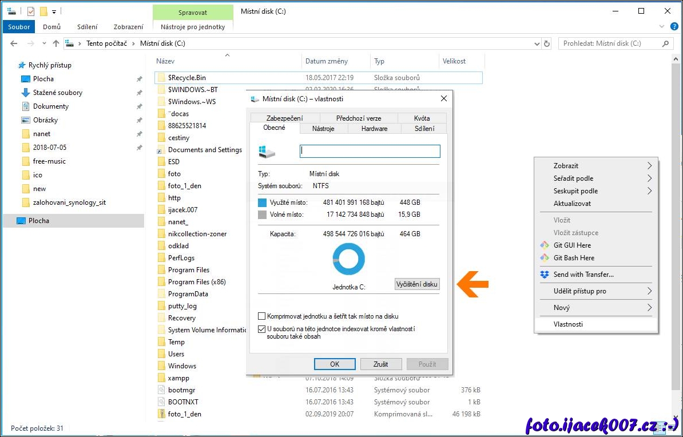Click the help question mark icon

tap(673, 26)
